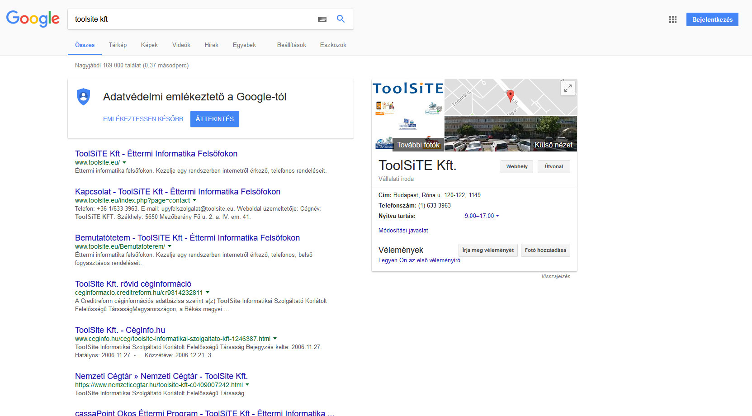Click the Útvonal directions button
Screen dimensions: 752x416
point(554,166)
